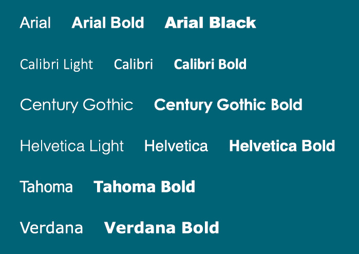Viewport: 359px width, 254px height.
Task: Click the Helvetica Bold sample
Action: coord(282,146)
